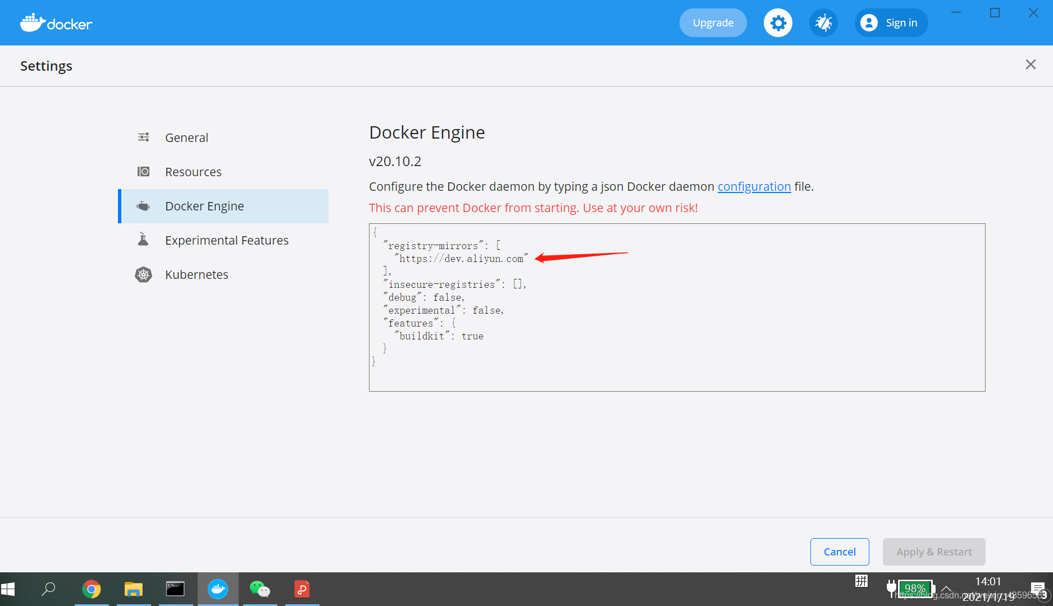This screenshot has width=1053, height=606.
Task: Show hidden tray icons chevron
Action: (x=946, y=589)
